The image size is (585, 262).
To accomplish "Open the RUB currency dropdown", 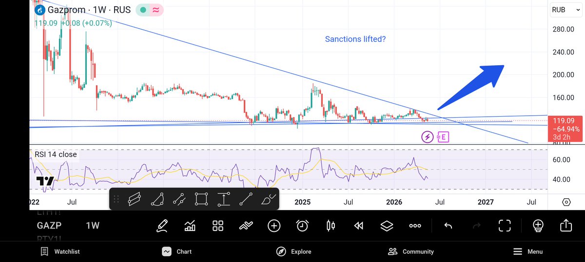I will [565, 10].
